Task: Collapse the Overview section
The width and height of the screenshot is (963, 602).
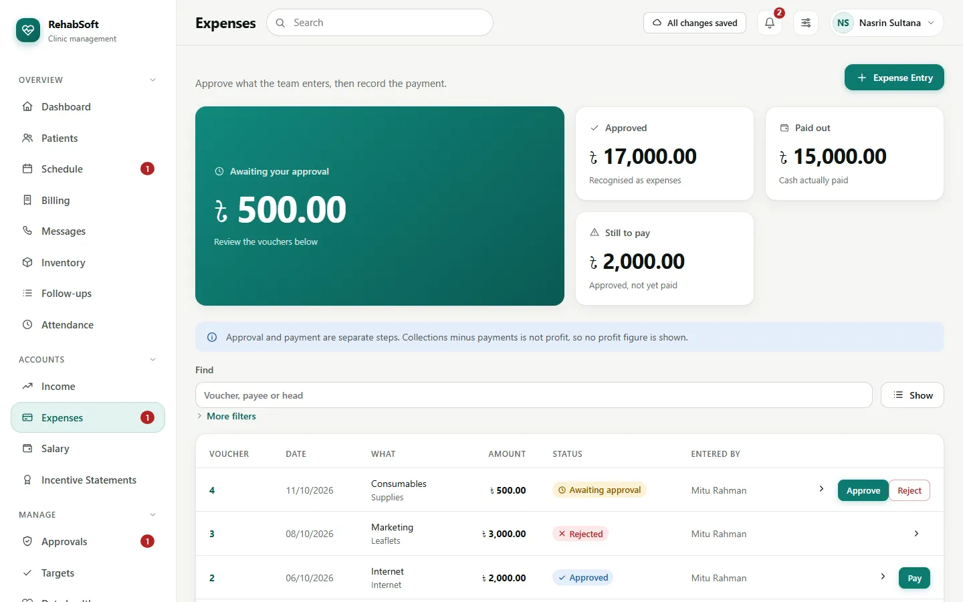Action: click(152, 80)
